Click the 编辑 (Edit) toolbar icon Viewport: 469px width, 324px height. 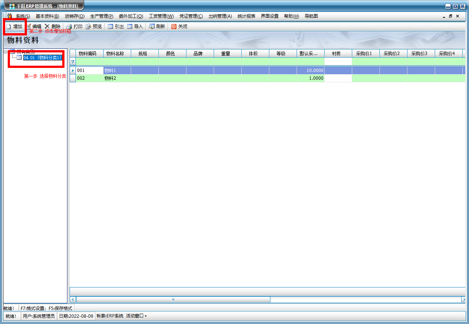(29, 27)
